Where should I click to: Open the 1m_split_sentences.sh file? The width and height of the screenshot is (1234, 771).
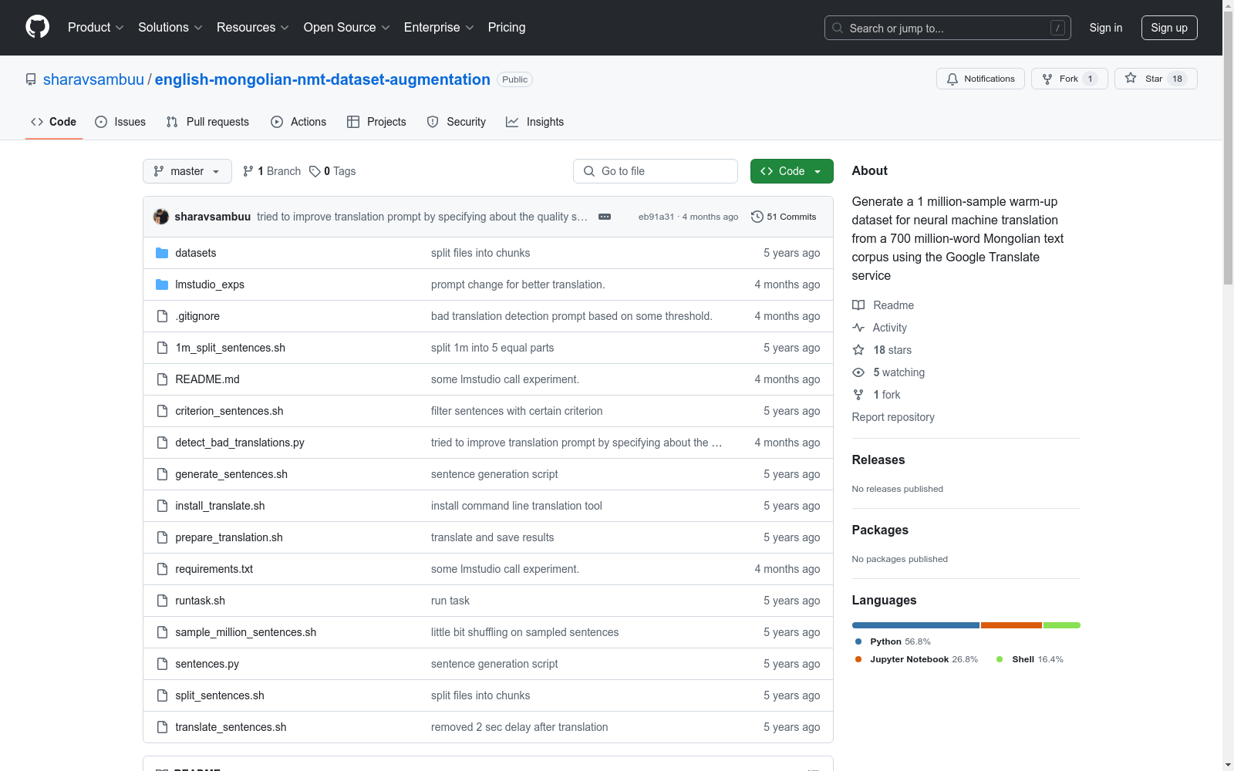pyautogui.click(x=231, y=348)
